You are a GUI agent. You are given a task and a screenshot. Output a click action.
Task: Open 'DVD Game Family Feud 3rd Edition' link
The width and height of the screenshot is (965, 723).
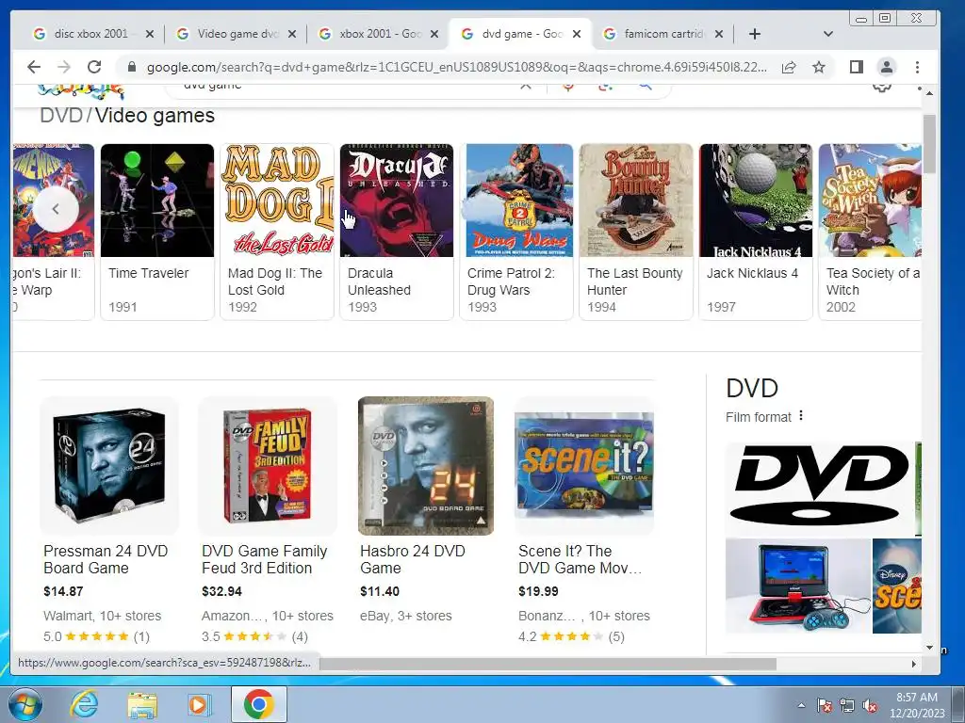(264, 559)
